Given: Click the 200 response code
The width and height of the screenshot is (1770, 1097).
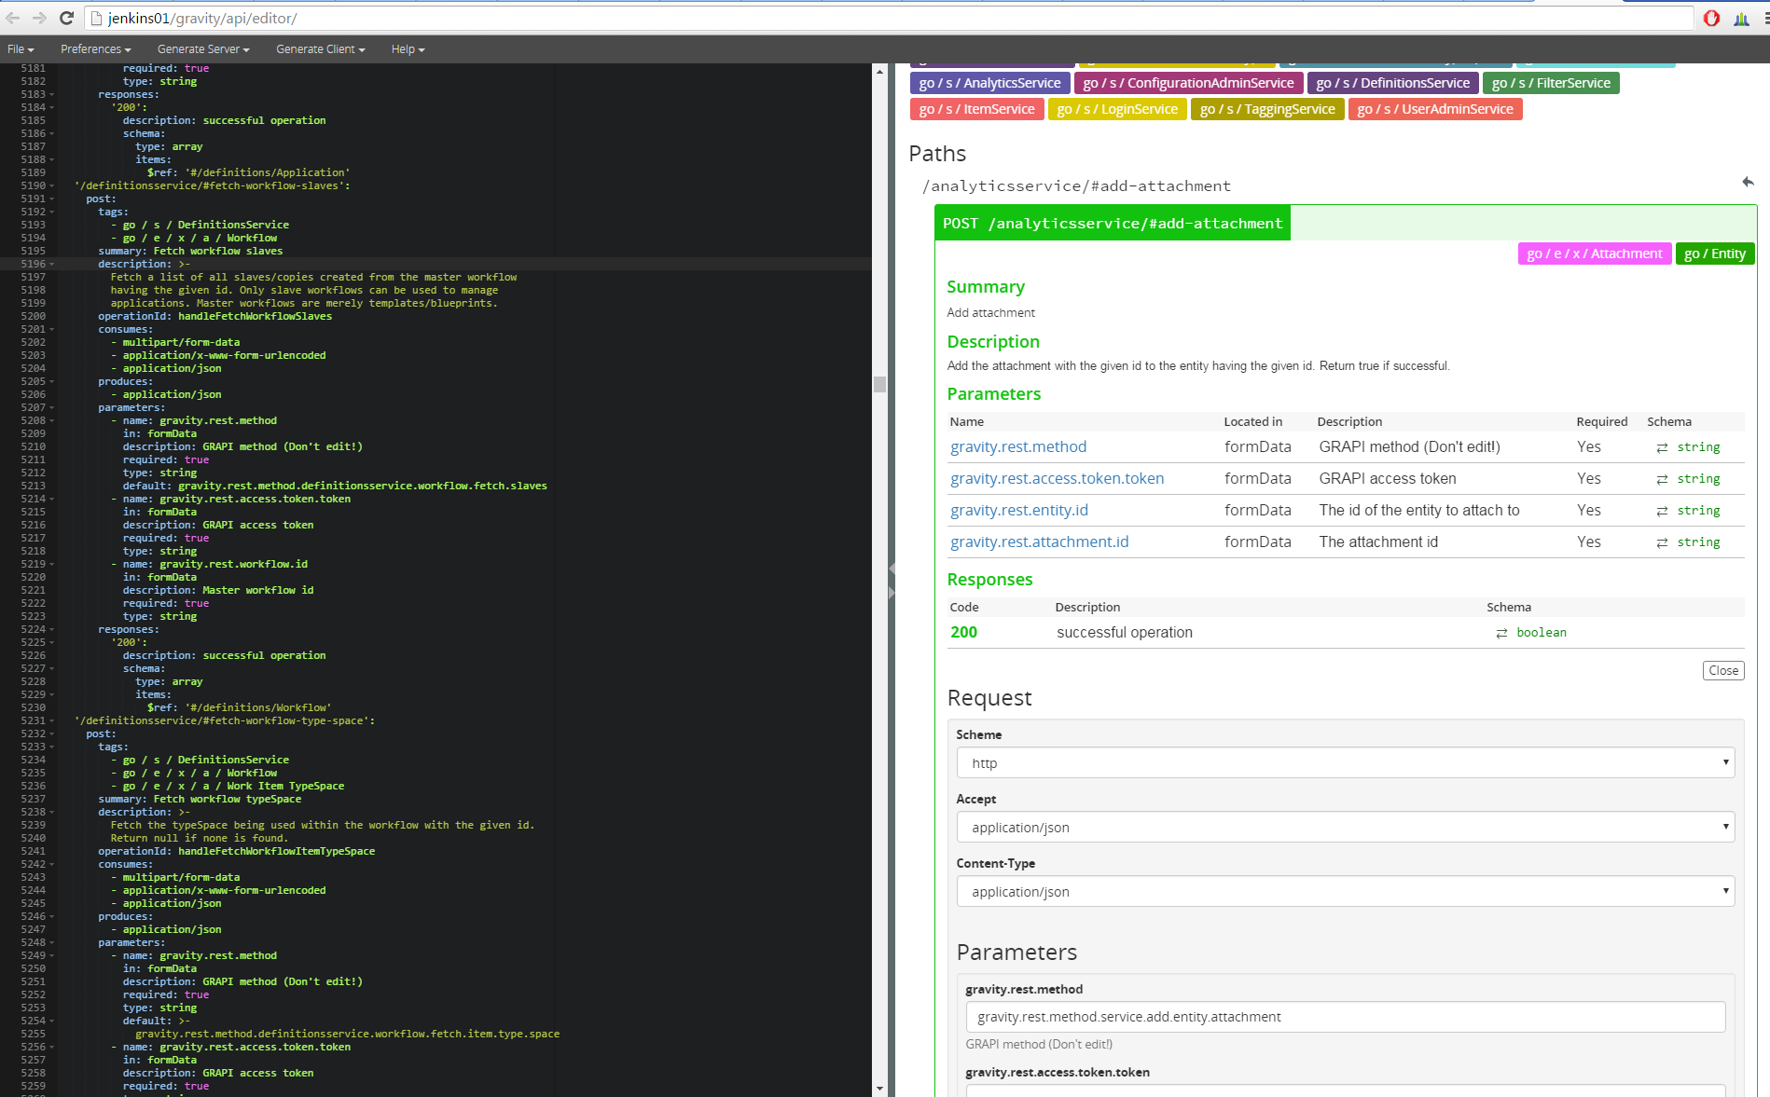Looking at the screenshot, I should pos(963,632).
